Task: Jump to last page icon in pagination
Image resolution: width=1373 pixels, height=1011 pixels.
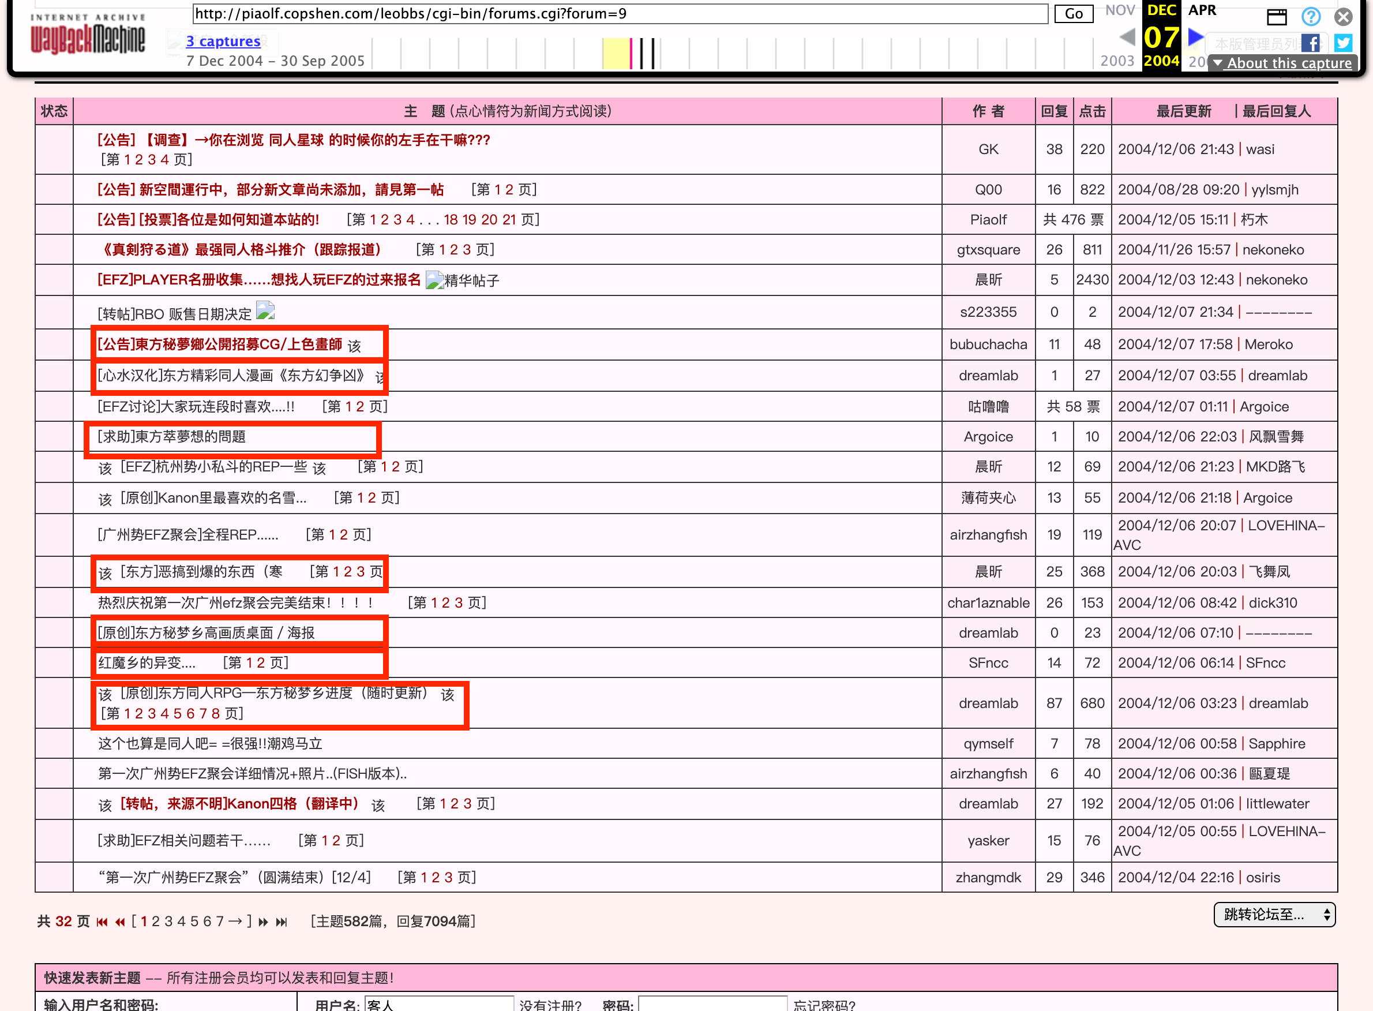Action: coord(282,922)
